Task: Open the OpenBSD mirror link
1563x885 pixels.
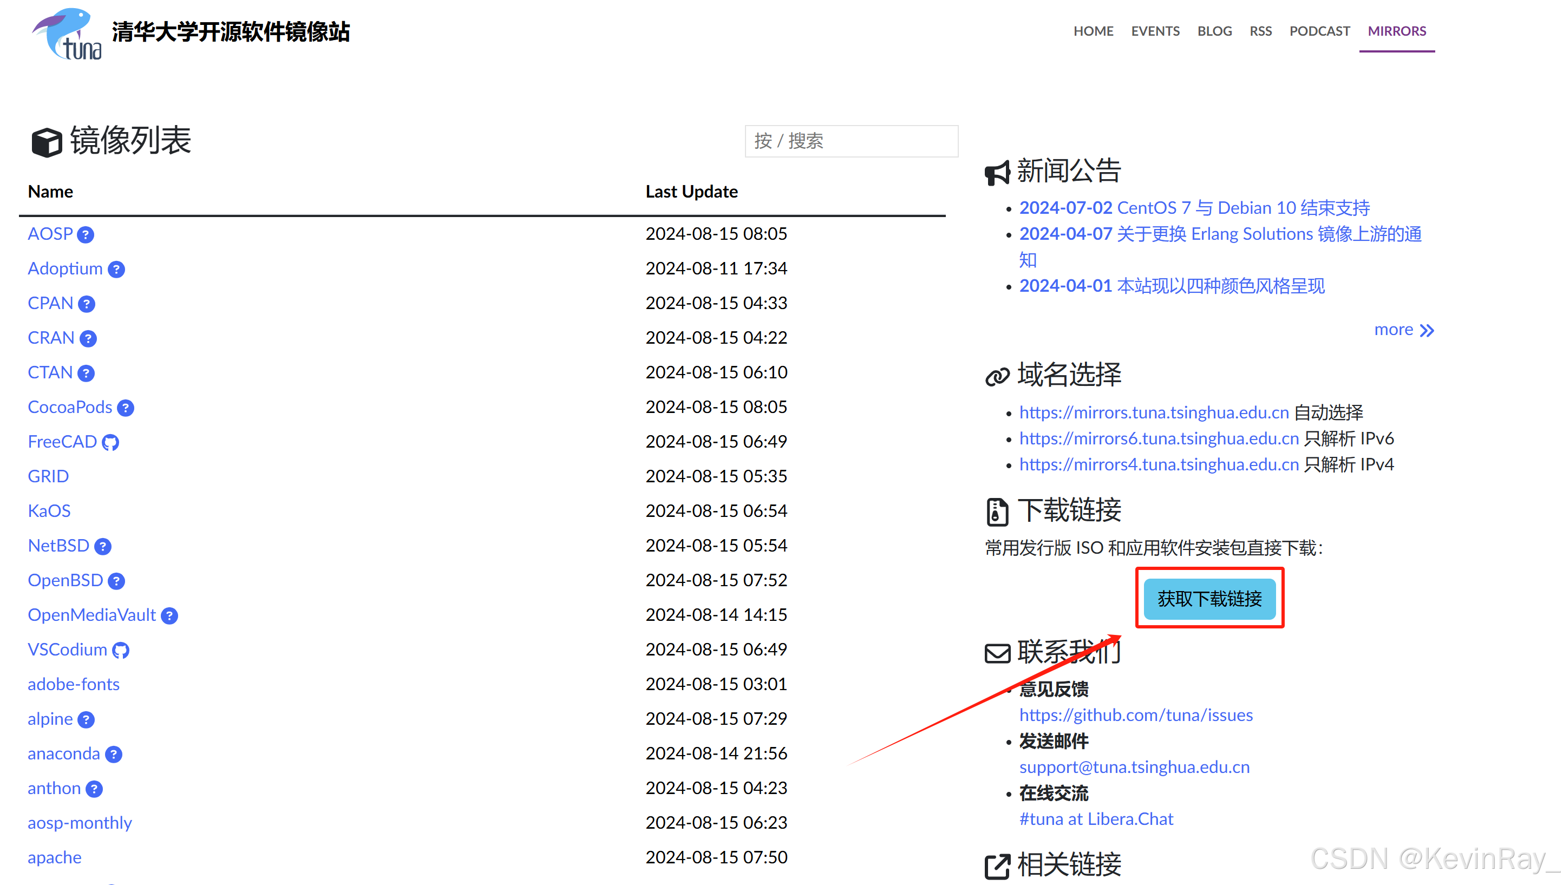Action: [x=65, y=580]
